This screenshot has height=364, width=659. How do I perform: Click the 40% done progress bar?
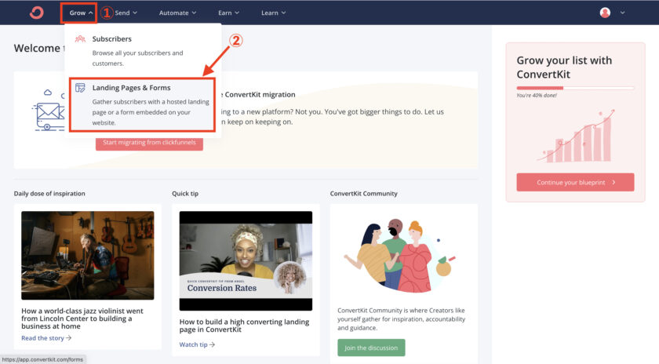tap(575, 88)
